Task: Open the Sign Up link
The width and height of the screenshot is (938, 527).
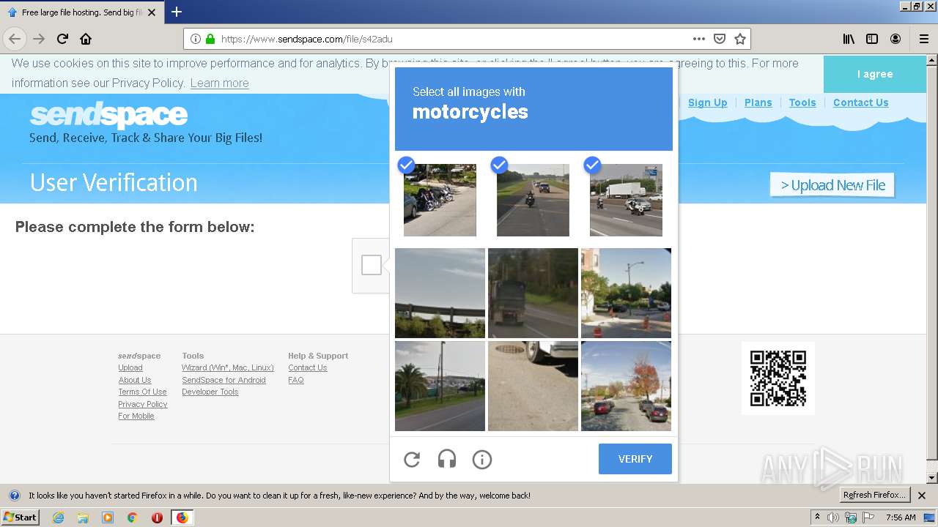Action: (x=707, y=102)
